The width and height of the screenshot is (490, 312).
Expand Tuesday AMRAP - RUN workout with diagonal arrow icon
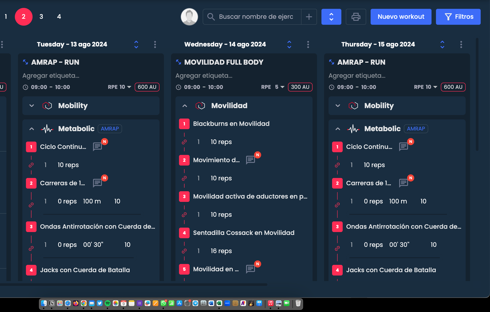pyautogui.click(x=25, y=62)
